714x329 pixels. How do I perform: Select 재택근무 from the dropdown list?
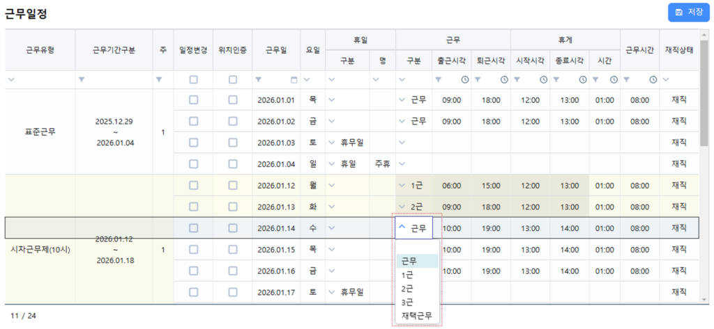coord(417,316)
